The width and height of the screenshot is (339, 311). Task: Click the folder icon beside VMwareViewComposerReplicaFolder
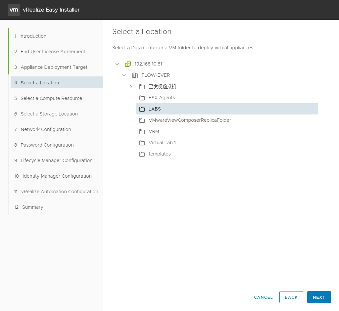142,120
